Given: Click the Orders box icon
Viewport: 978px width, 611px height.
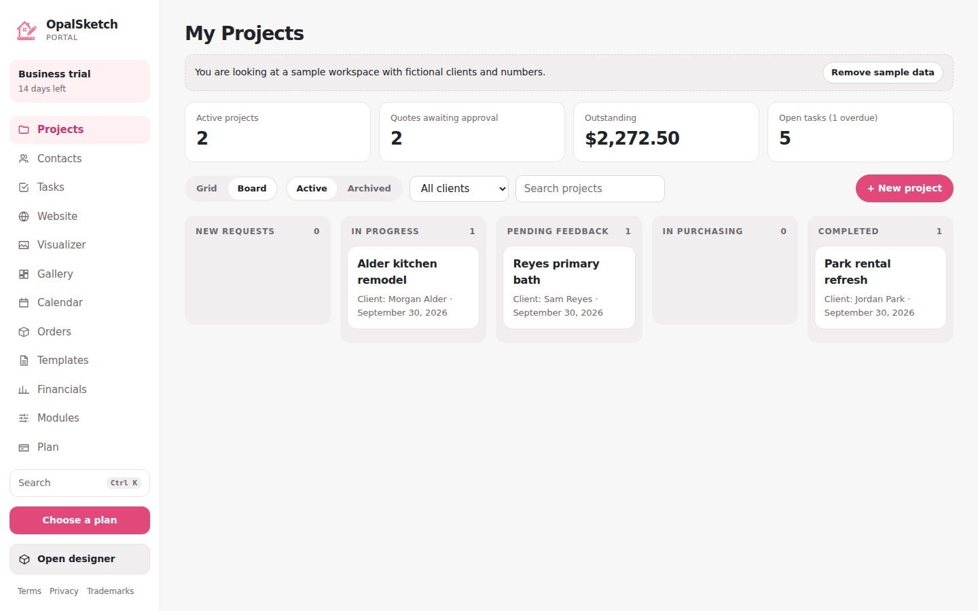Looking at the screenshot, I should [x=24, y=332].
